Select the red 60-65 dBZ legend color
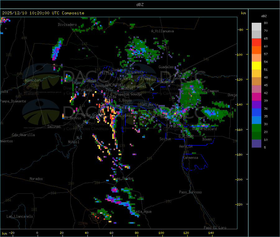280x237 pixels. click(256, 42)
